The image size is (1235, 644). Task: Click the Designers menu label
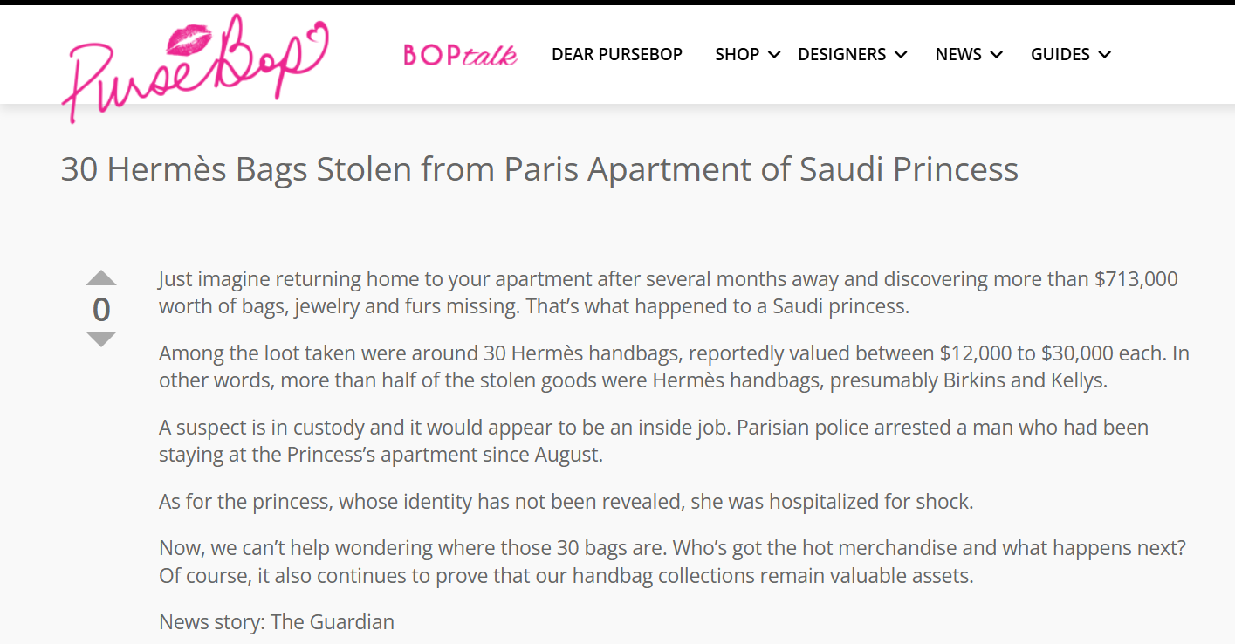click(841, 54)
